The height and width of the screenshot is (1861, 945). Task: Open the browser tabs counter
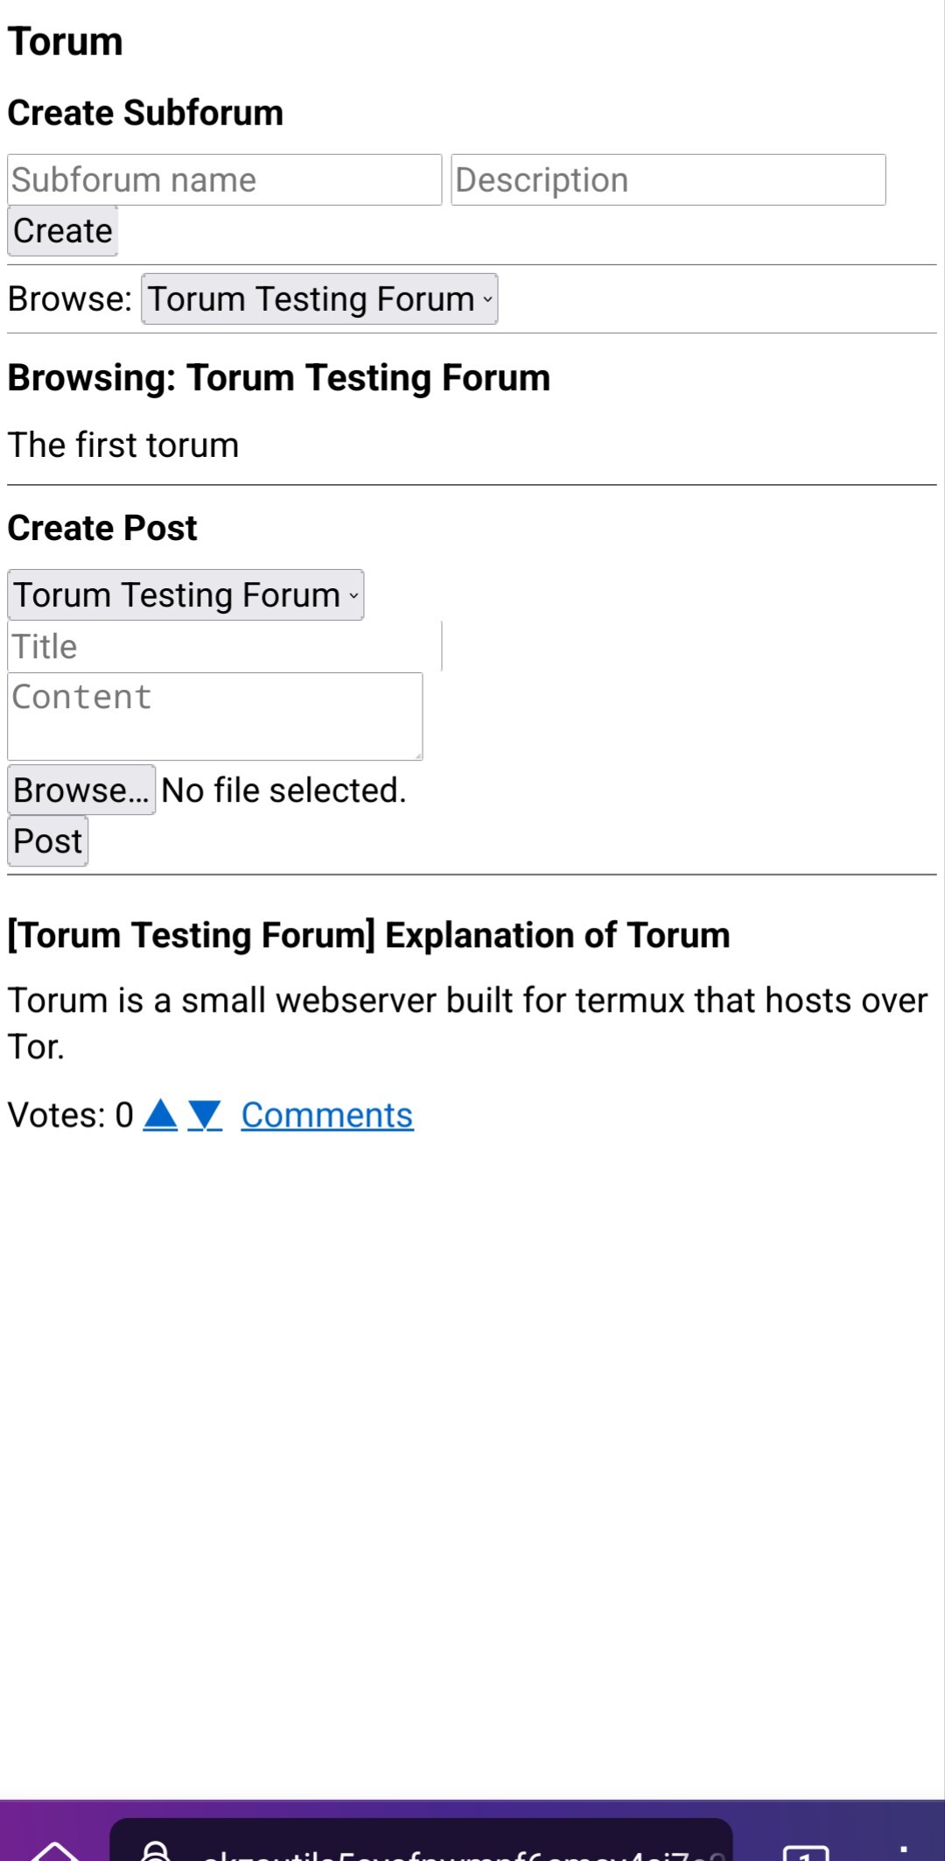point(805,1850)
